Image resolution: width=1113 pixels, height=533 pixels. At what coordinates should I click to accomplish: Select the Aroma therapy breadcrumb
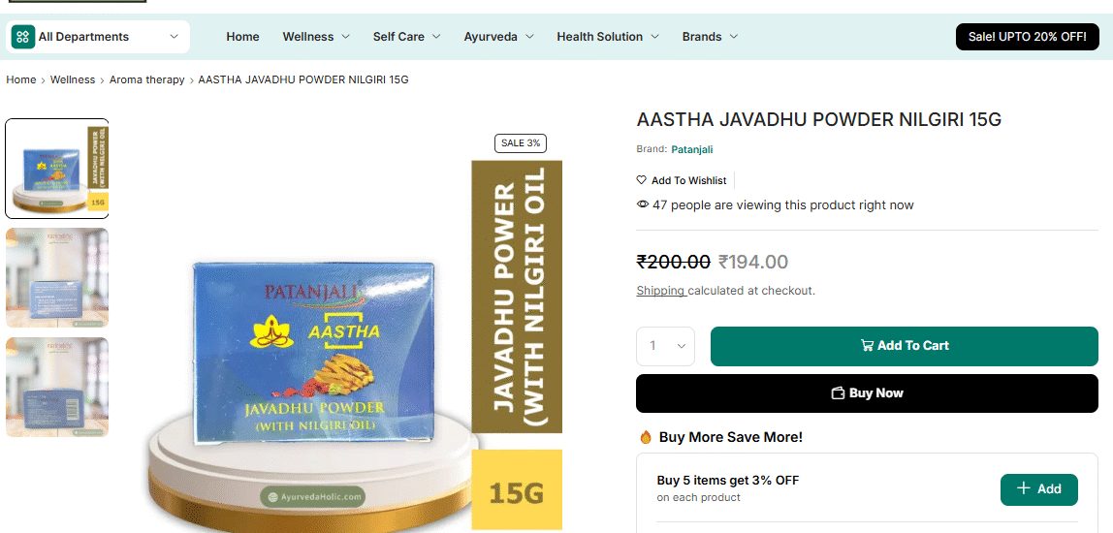pos(147,79)
